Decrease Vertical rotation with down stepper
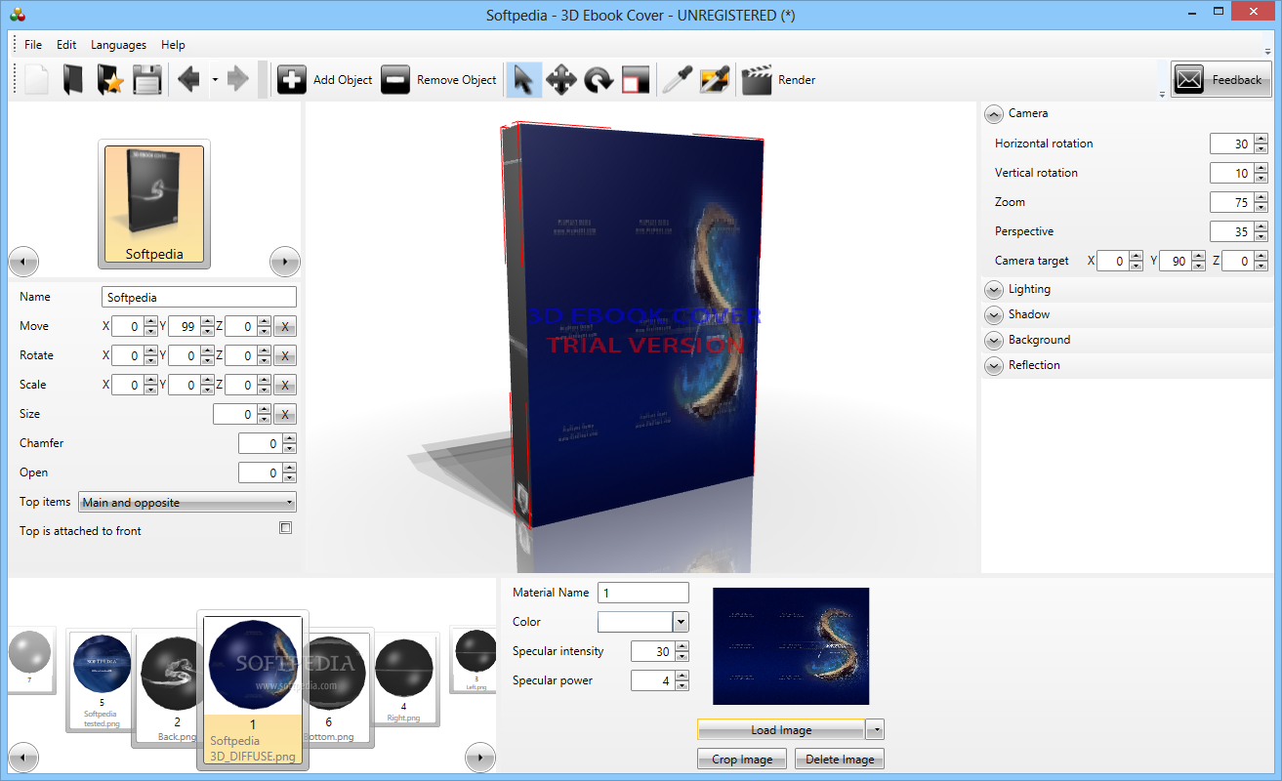 pos(1261,179)
